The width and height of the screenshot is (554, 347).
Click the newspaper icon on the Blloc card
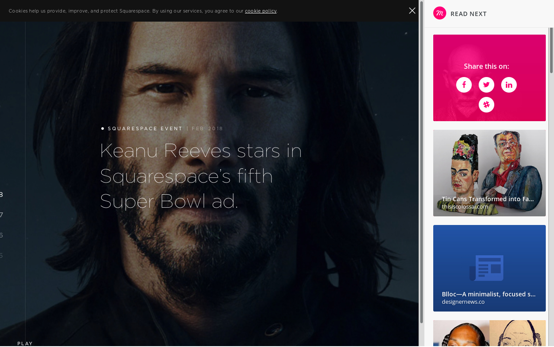click(x=486, y=268)
